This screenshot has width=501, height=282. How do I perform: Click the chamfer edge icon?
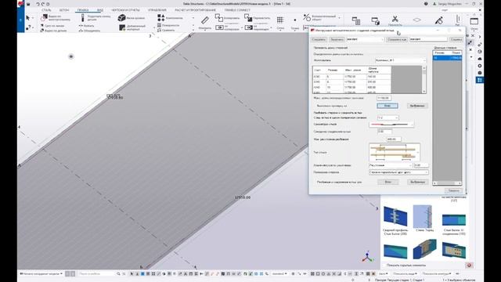coord(122,18)
